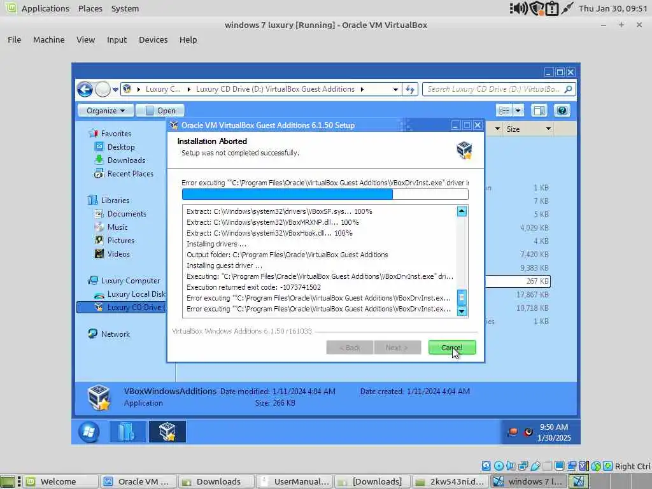Open the recent locations dropdown beside nav arrows
The image size is (652, 489).
[116, 89]
